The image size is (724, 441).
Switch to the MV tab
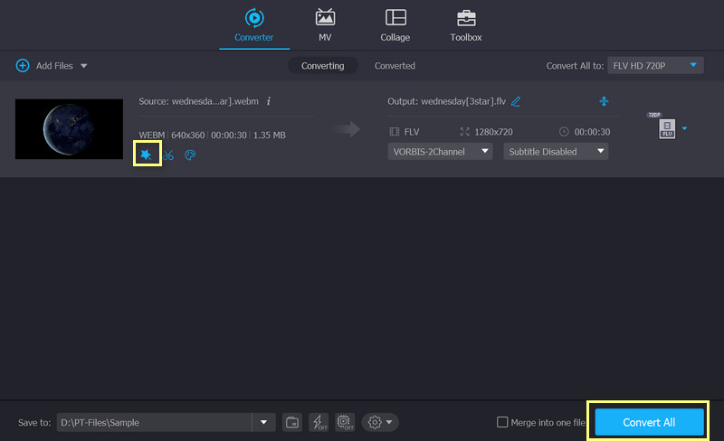[x=325, y=25]
